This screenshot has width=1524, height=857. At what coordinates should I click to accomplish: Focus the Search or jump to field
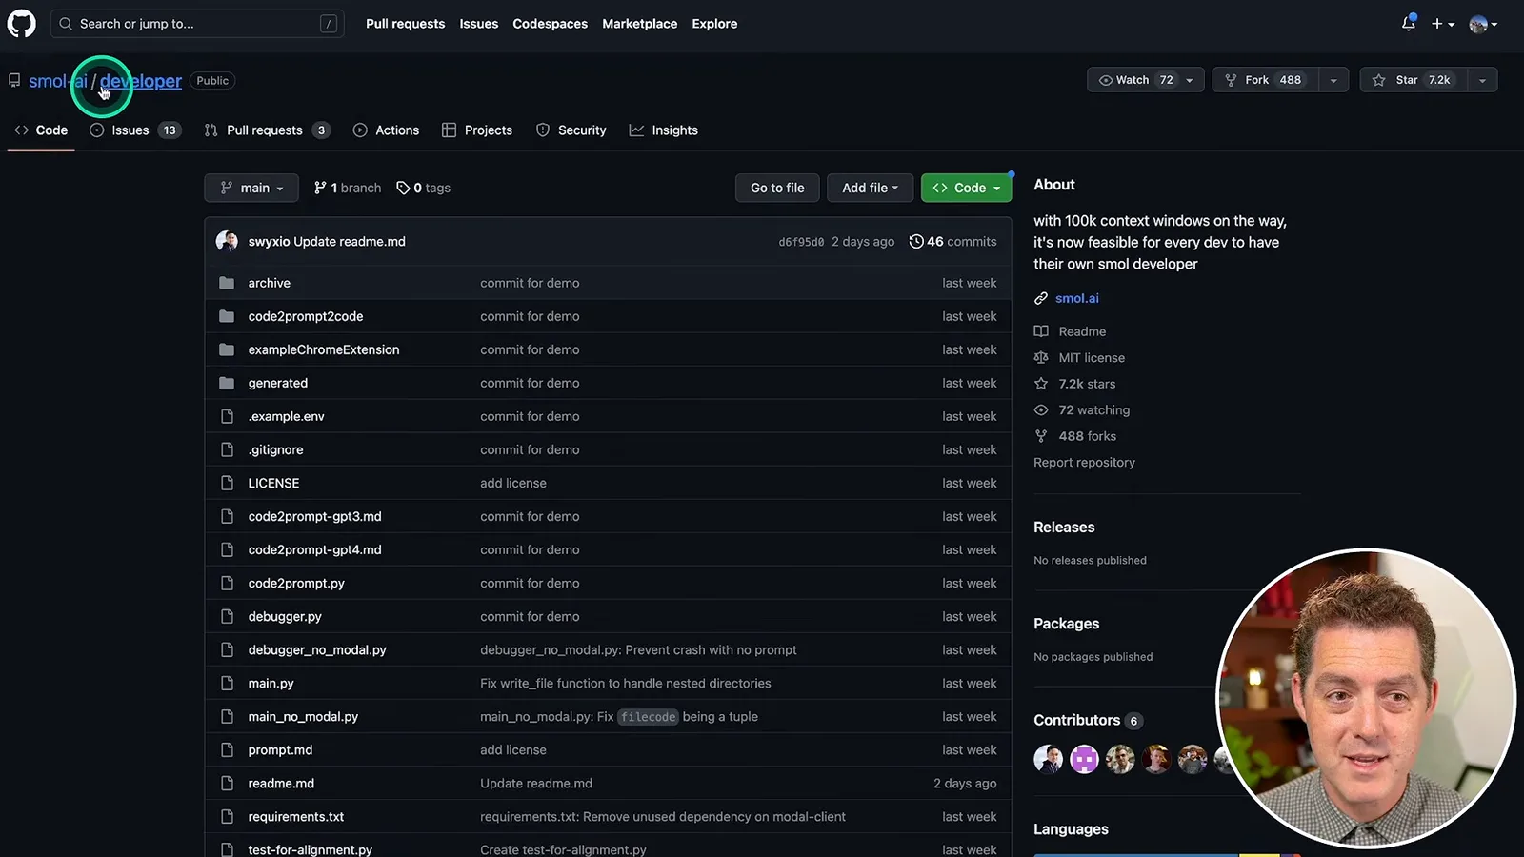click(197, 24)
